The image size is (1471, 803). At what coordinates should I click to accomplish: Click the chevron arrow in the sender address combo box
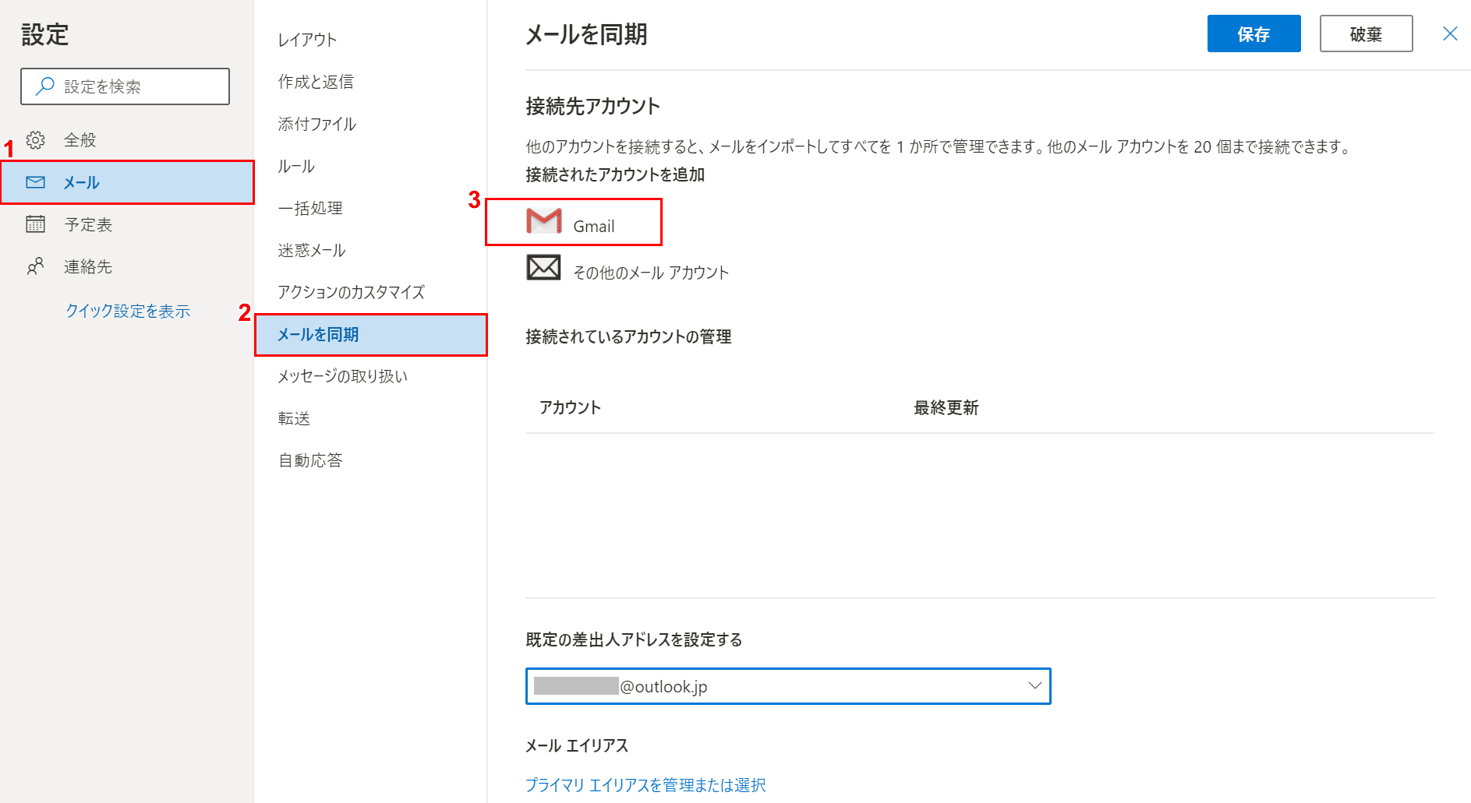[1034, 685]
